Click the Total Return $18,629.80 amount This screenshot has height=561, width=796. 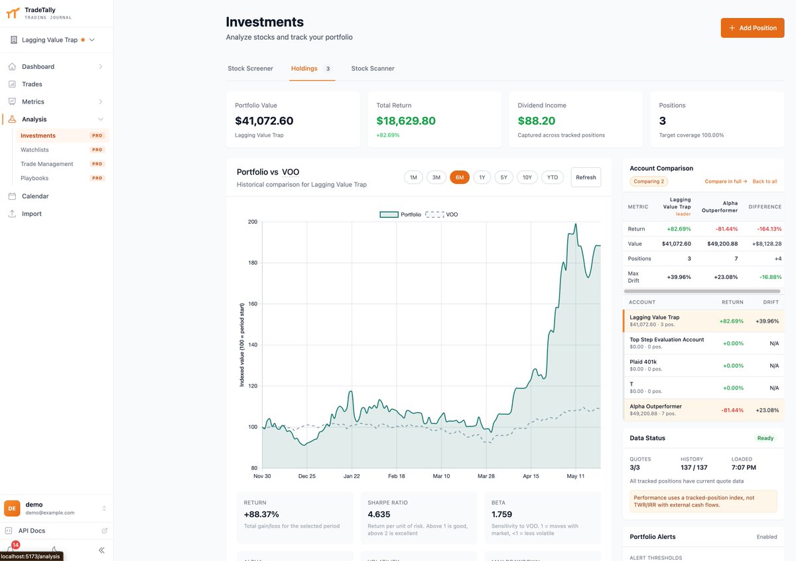pos(406,121)
